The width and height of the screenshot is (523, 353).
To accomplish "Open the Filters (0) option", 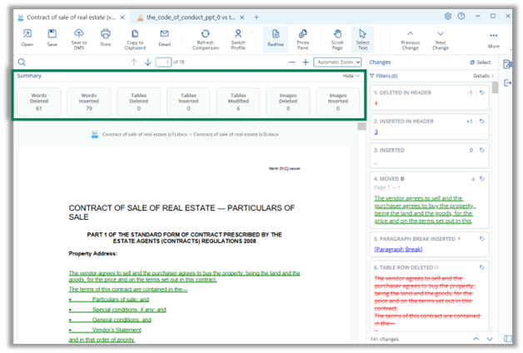I will click(384, 76).
